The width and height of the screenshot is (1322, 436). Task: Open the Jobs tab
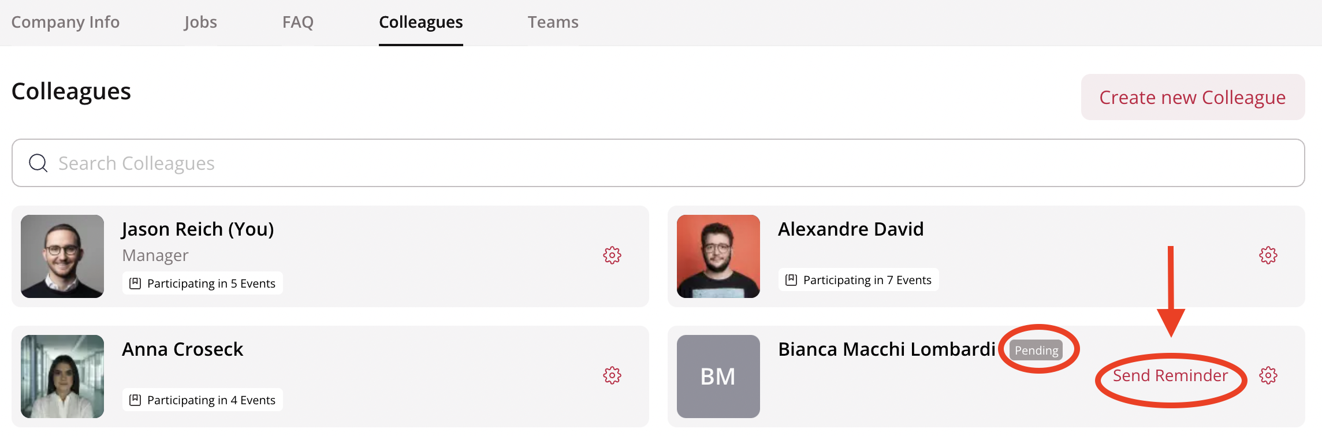200,22
